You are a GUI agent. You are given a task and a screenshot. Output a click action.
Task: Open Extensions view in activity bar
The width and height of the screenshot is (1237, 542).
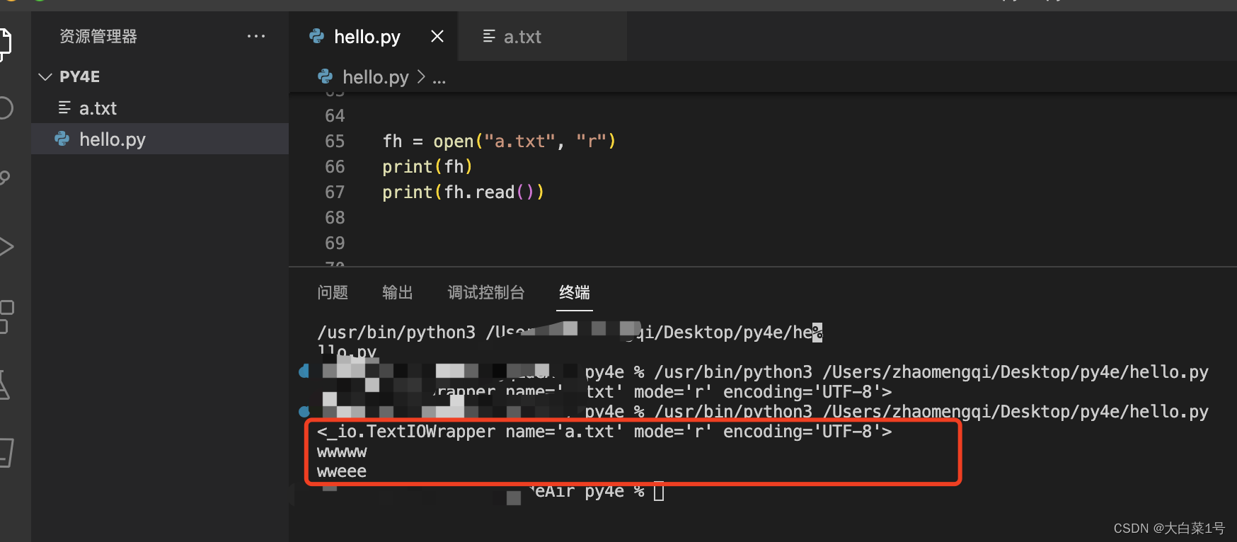click(6, 316)
